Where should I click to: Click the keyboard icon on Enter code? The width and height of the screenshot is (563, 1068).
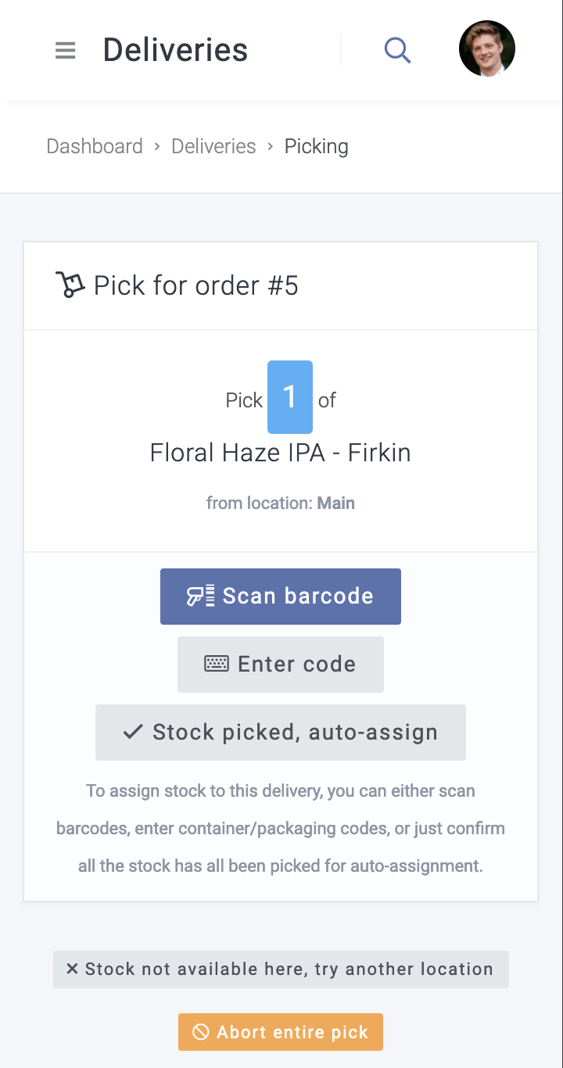(x=217, y=665)
